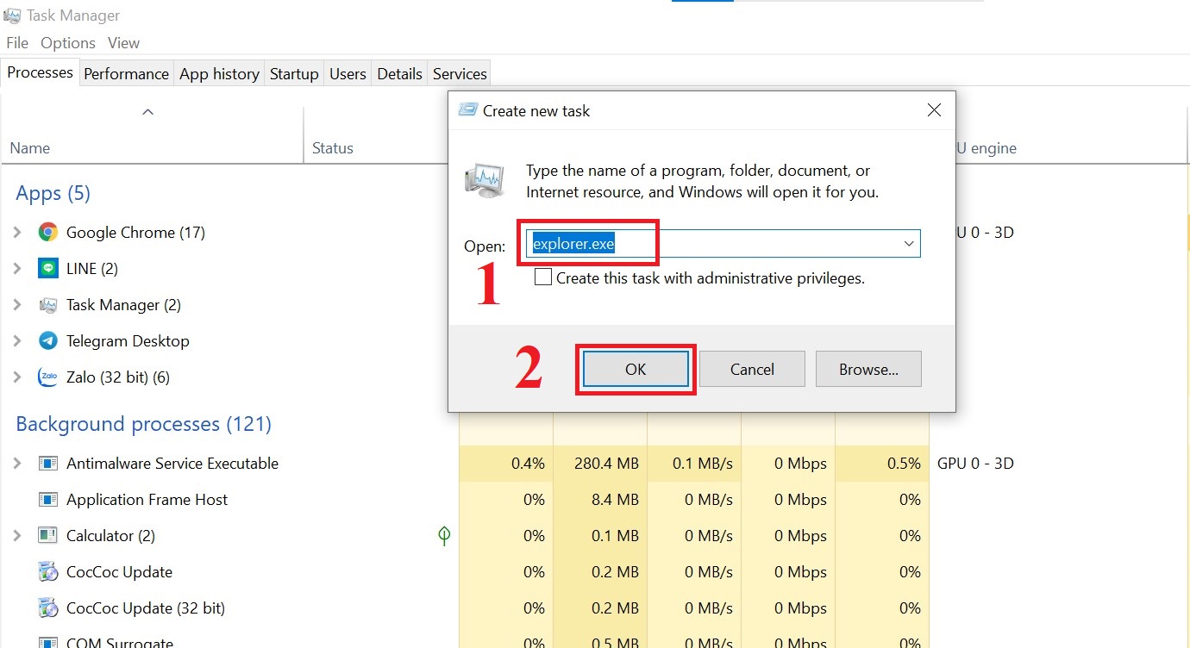This screenshot has height=648, width=1190.
Task: Sort by the Name column header
Action: click(x=30, y=148)
